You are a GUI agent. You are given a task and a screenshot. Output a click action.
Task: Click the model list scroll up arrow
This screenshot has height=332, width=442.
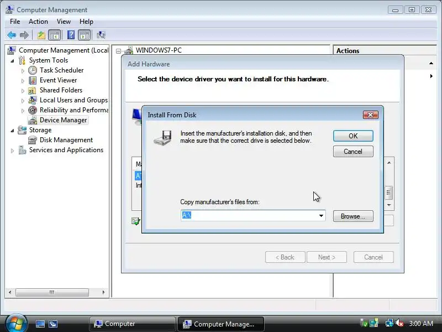[389, 163]
